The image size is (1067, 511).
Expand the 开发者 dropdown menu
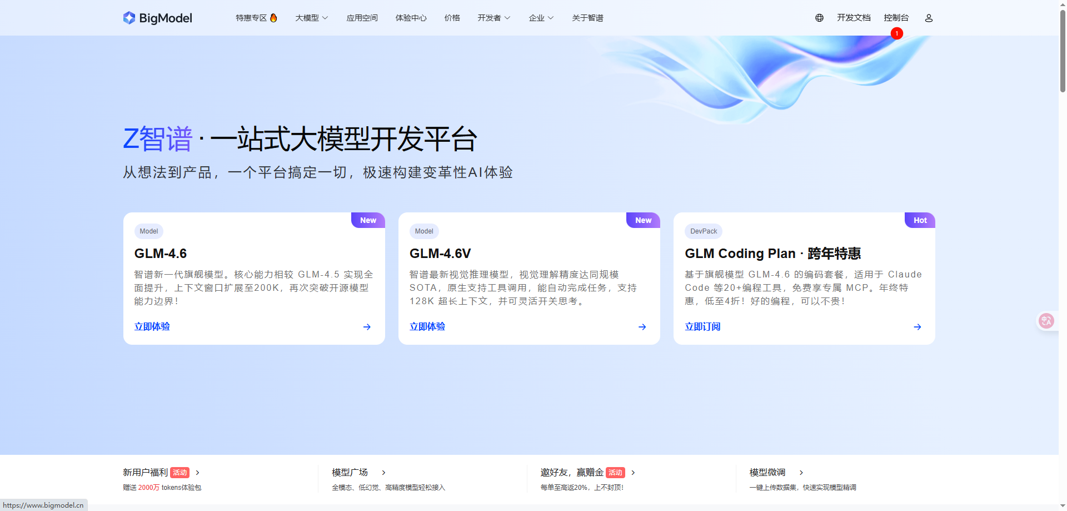pos(494,18)
